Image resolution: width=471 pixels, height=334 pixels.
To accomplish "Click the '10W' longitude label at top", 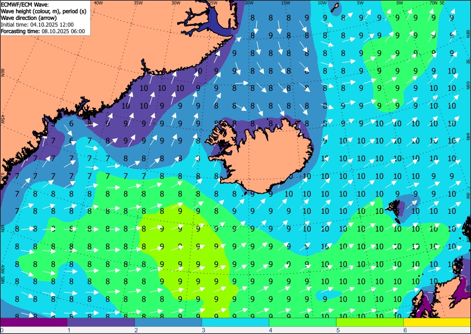I will 322,3.
